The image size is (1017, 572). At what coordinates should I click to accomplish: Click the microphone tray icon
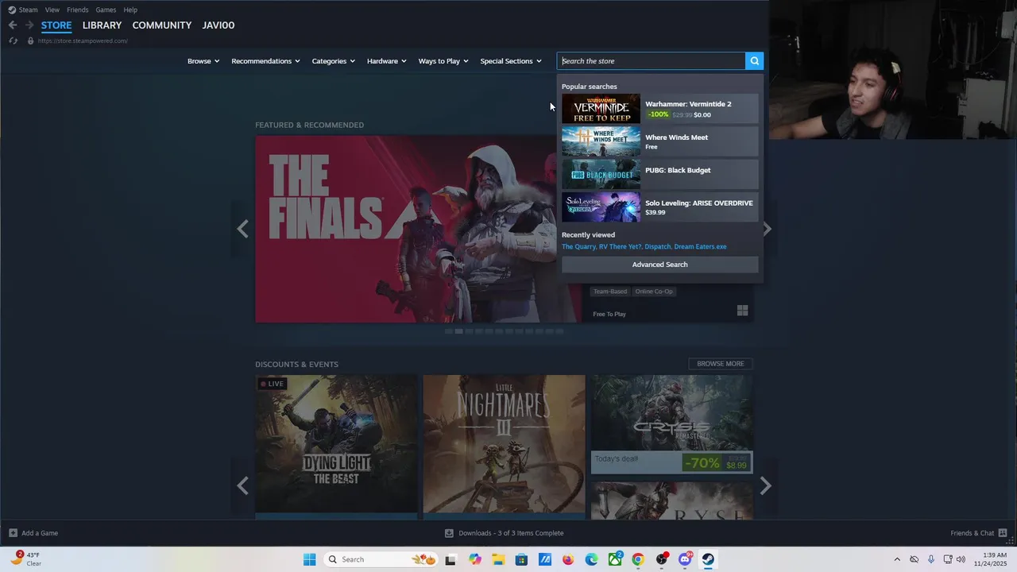point(931,559)
